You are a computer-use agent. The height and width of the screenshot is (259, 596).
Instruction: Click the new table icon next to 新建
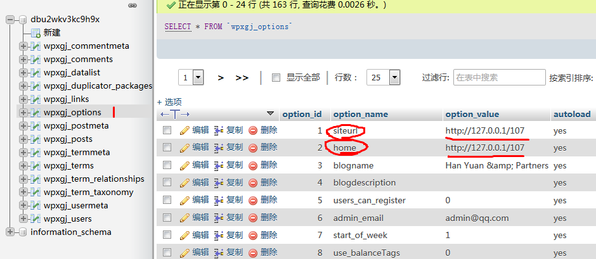coord(36,33)
